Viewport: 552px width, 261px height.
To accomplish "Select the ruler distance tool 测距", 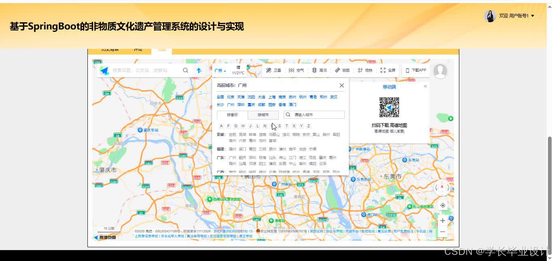I will (338, 70).
